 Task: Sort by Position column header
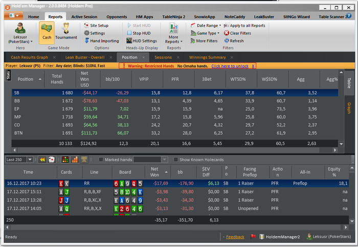[28, 79]
